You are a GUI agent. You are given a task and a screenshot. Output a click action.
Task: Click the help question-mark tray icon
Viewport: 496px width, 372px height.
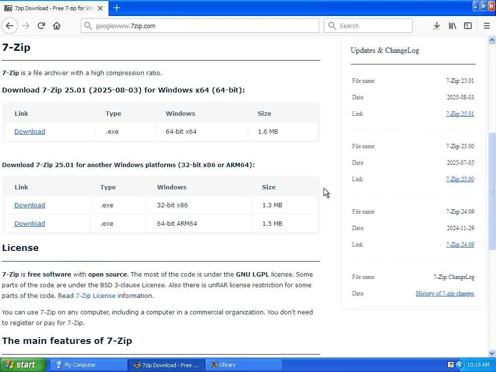pos(451,365)
